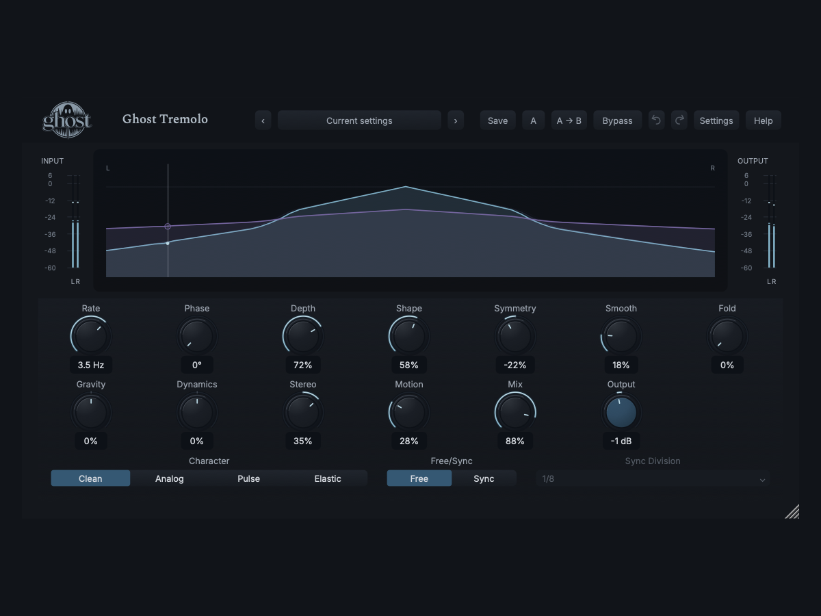Switch to Sync timing mode

[484, 478]
